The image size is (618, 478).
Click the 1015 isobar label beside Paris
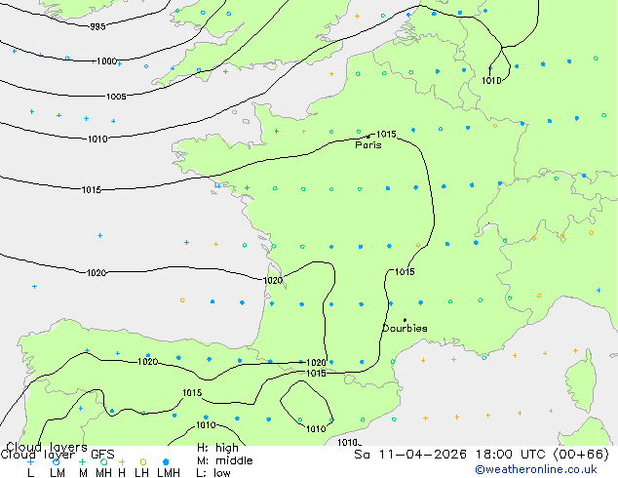click(386, 134)
